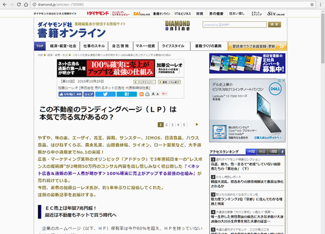
Task: Select the 昨日 ranking tab
Action: tap(262, 152)
